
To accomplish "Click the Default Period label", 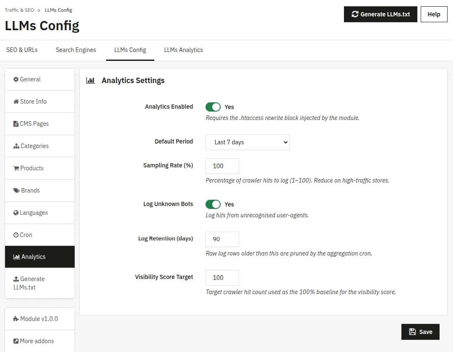I will pyautogui.click(x=174, y=141).
